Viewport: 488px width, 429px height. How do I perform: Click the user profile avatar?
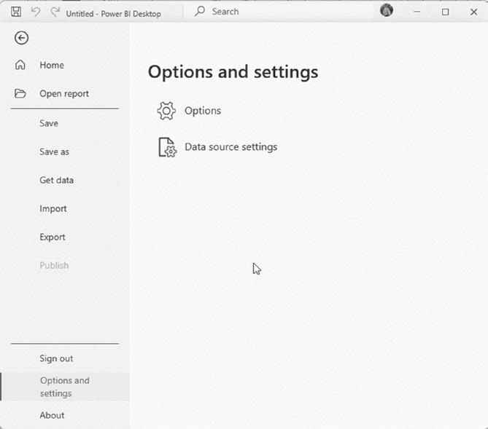pos(387,11)
